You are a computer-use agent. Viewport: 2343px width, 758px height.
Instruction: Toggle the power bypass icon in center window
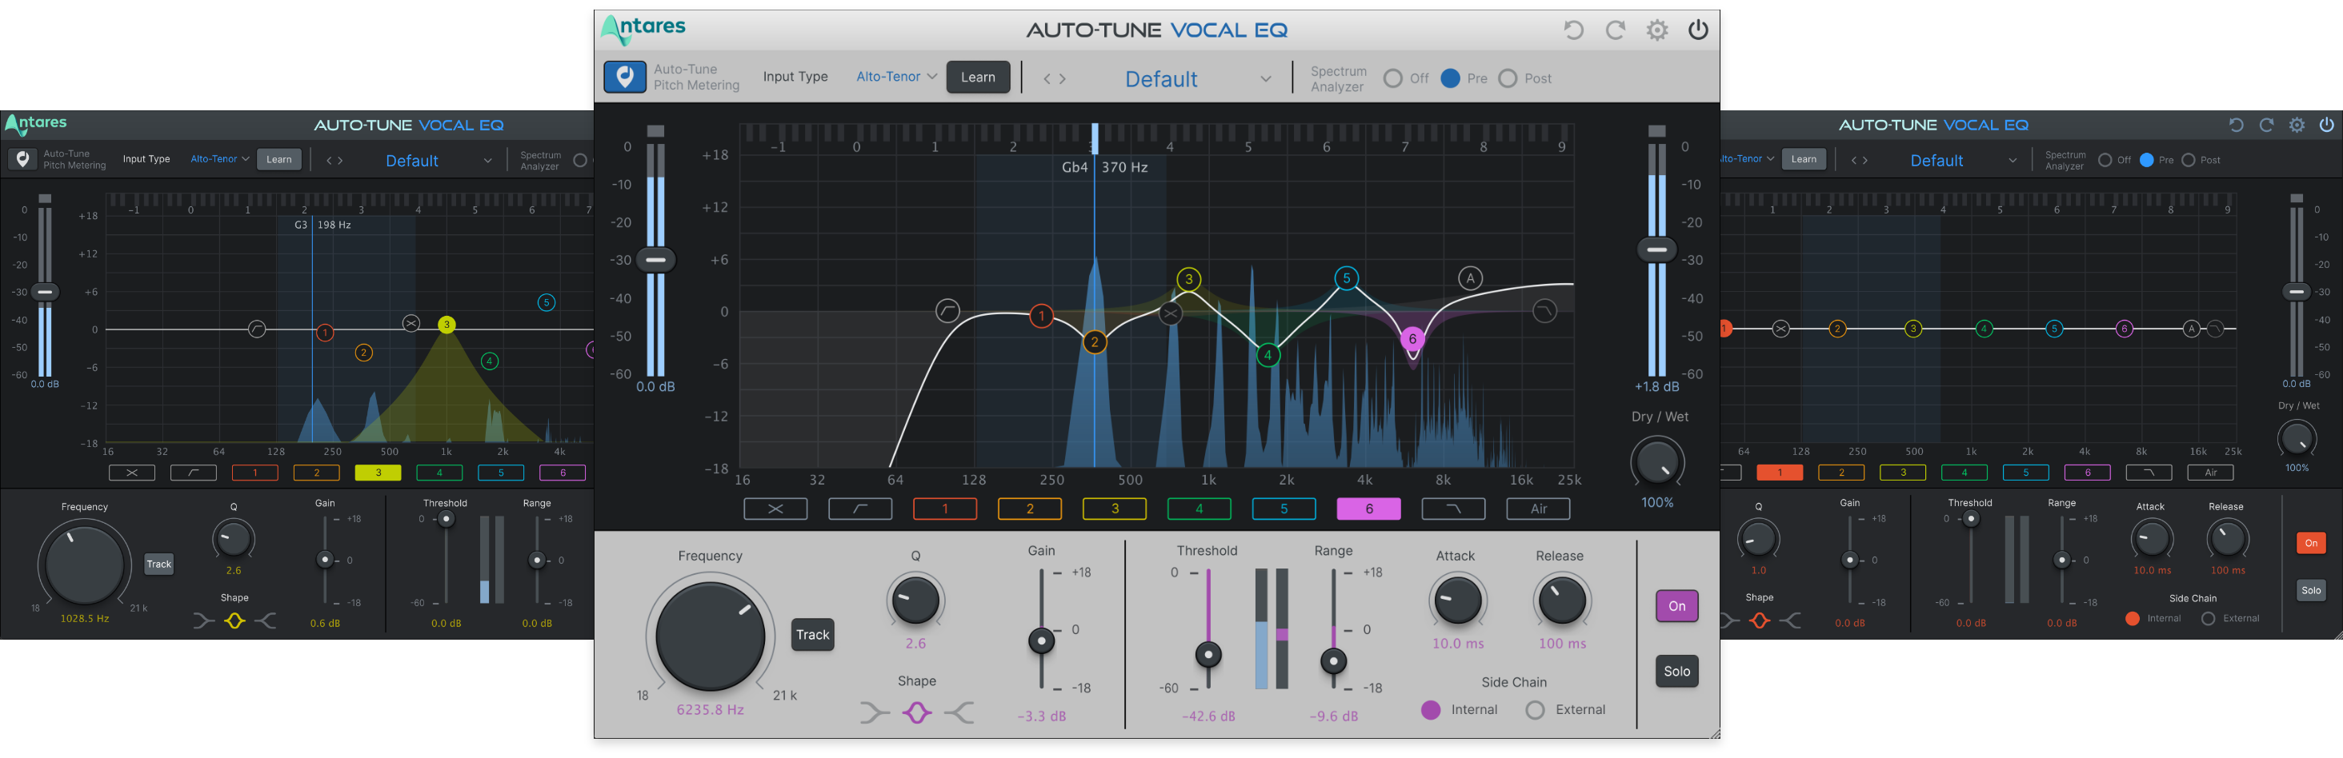coord(1698,30)
